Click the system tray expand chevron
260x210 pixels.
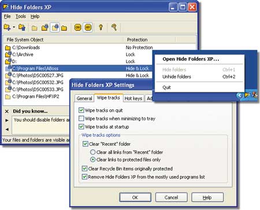[239, 95]
